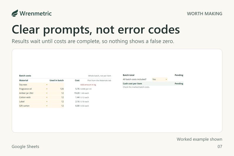Select the Cotton wick quantity cell
234x156 pixels.
tap(56, 97)
